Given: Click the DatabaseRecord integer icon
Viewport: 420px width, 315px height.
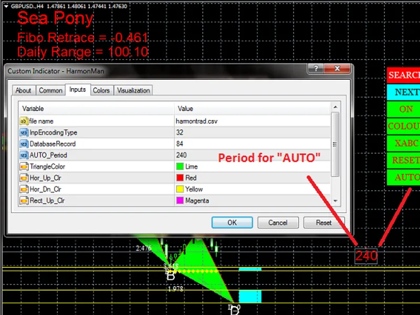Looking at the screenshot, I should [x=24, y=144].
